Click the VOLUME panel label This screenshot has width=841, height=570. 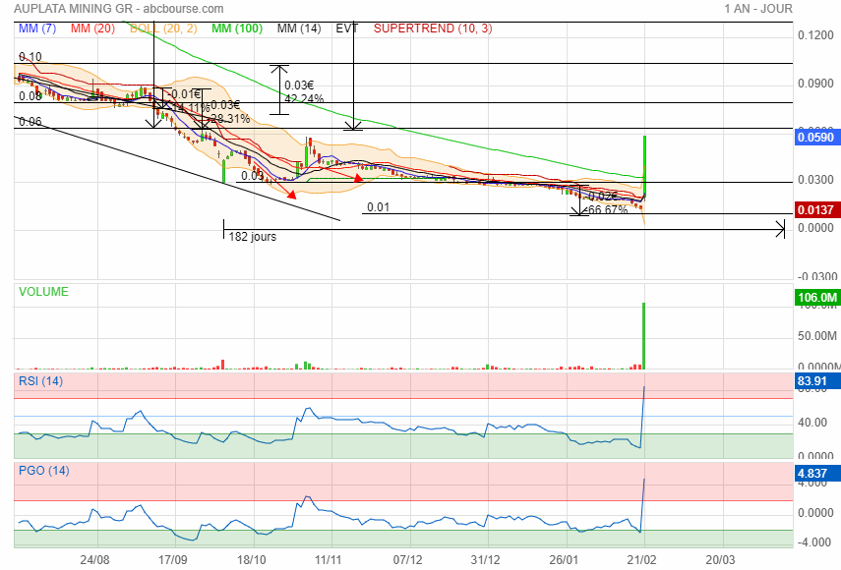(43, 292)
